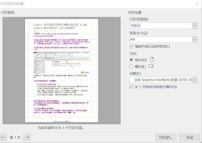Toggle 缩放内容以适应纸宽 checkbox
Screen dimensions: 202x143
[131, 46]
